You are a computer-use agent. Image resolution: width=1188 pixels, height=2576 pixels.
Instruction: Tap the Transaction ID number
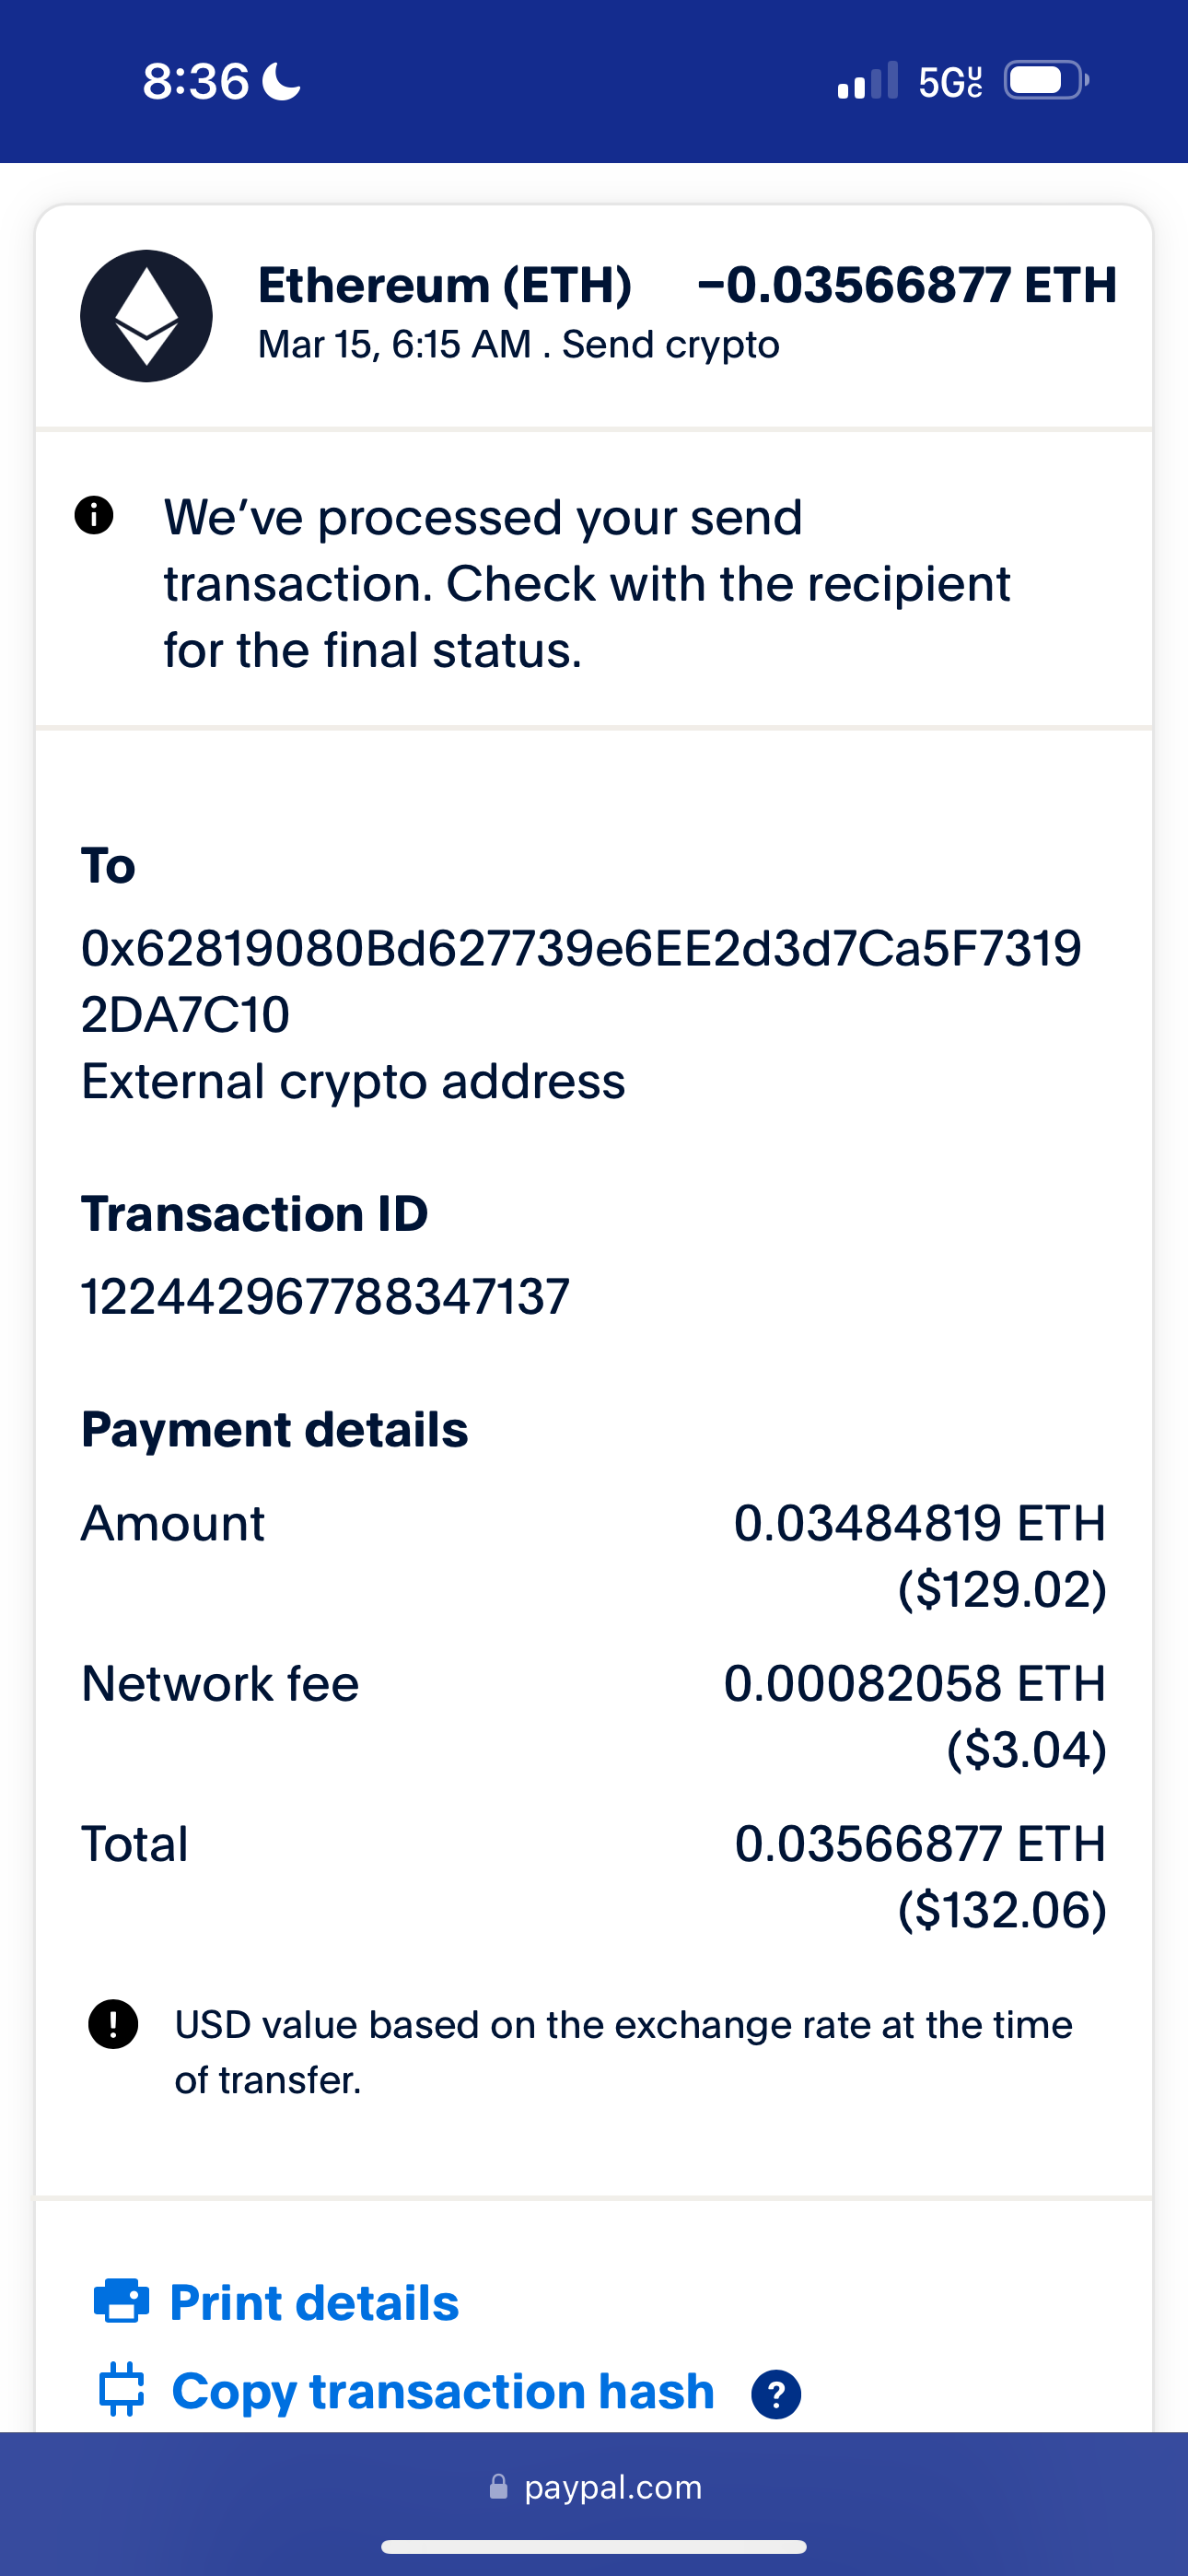point(325,1297)
